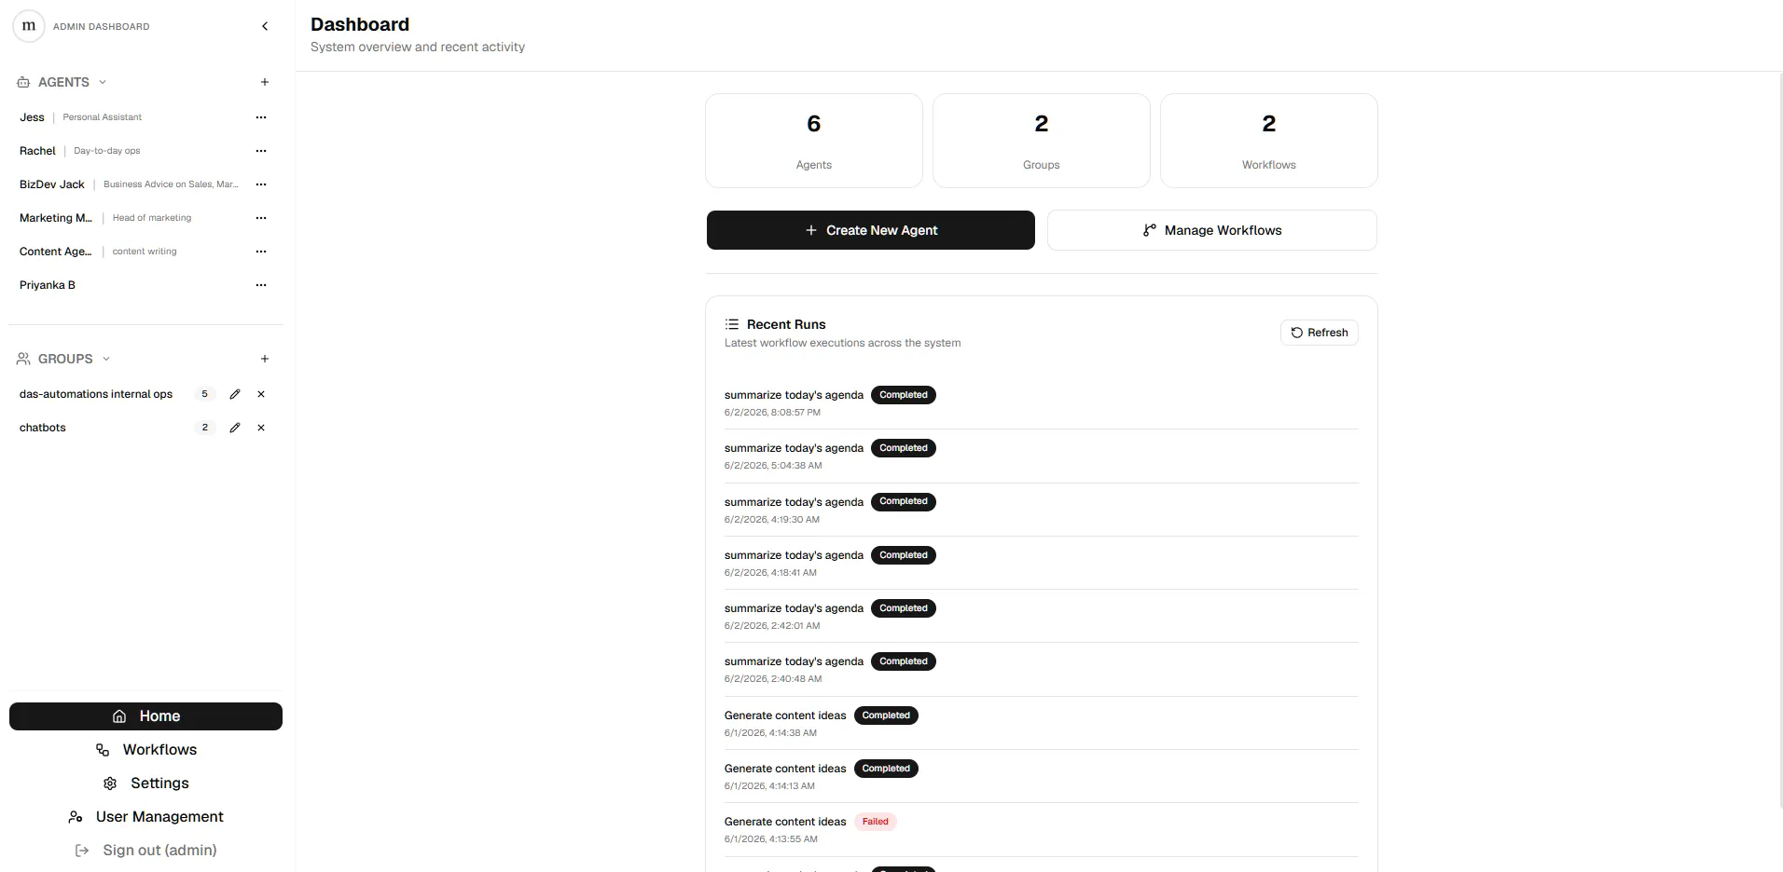This screenshot has height=872, width=1783.
Task: Refresh the Recent Runs list
Action: pos(1320,333)
